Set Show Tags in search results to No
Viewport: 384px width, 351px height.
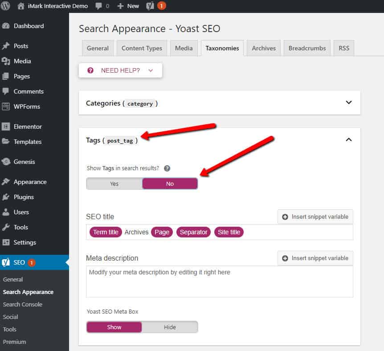[170, 184]
